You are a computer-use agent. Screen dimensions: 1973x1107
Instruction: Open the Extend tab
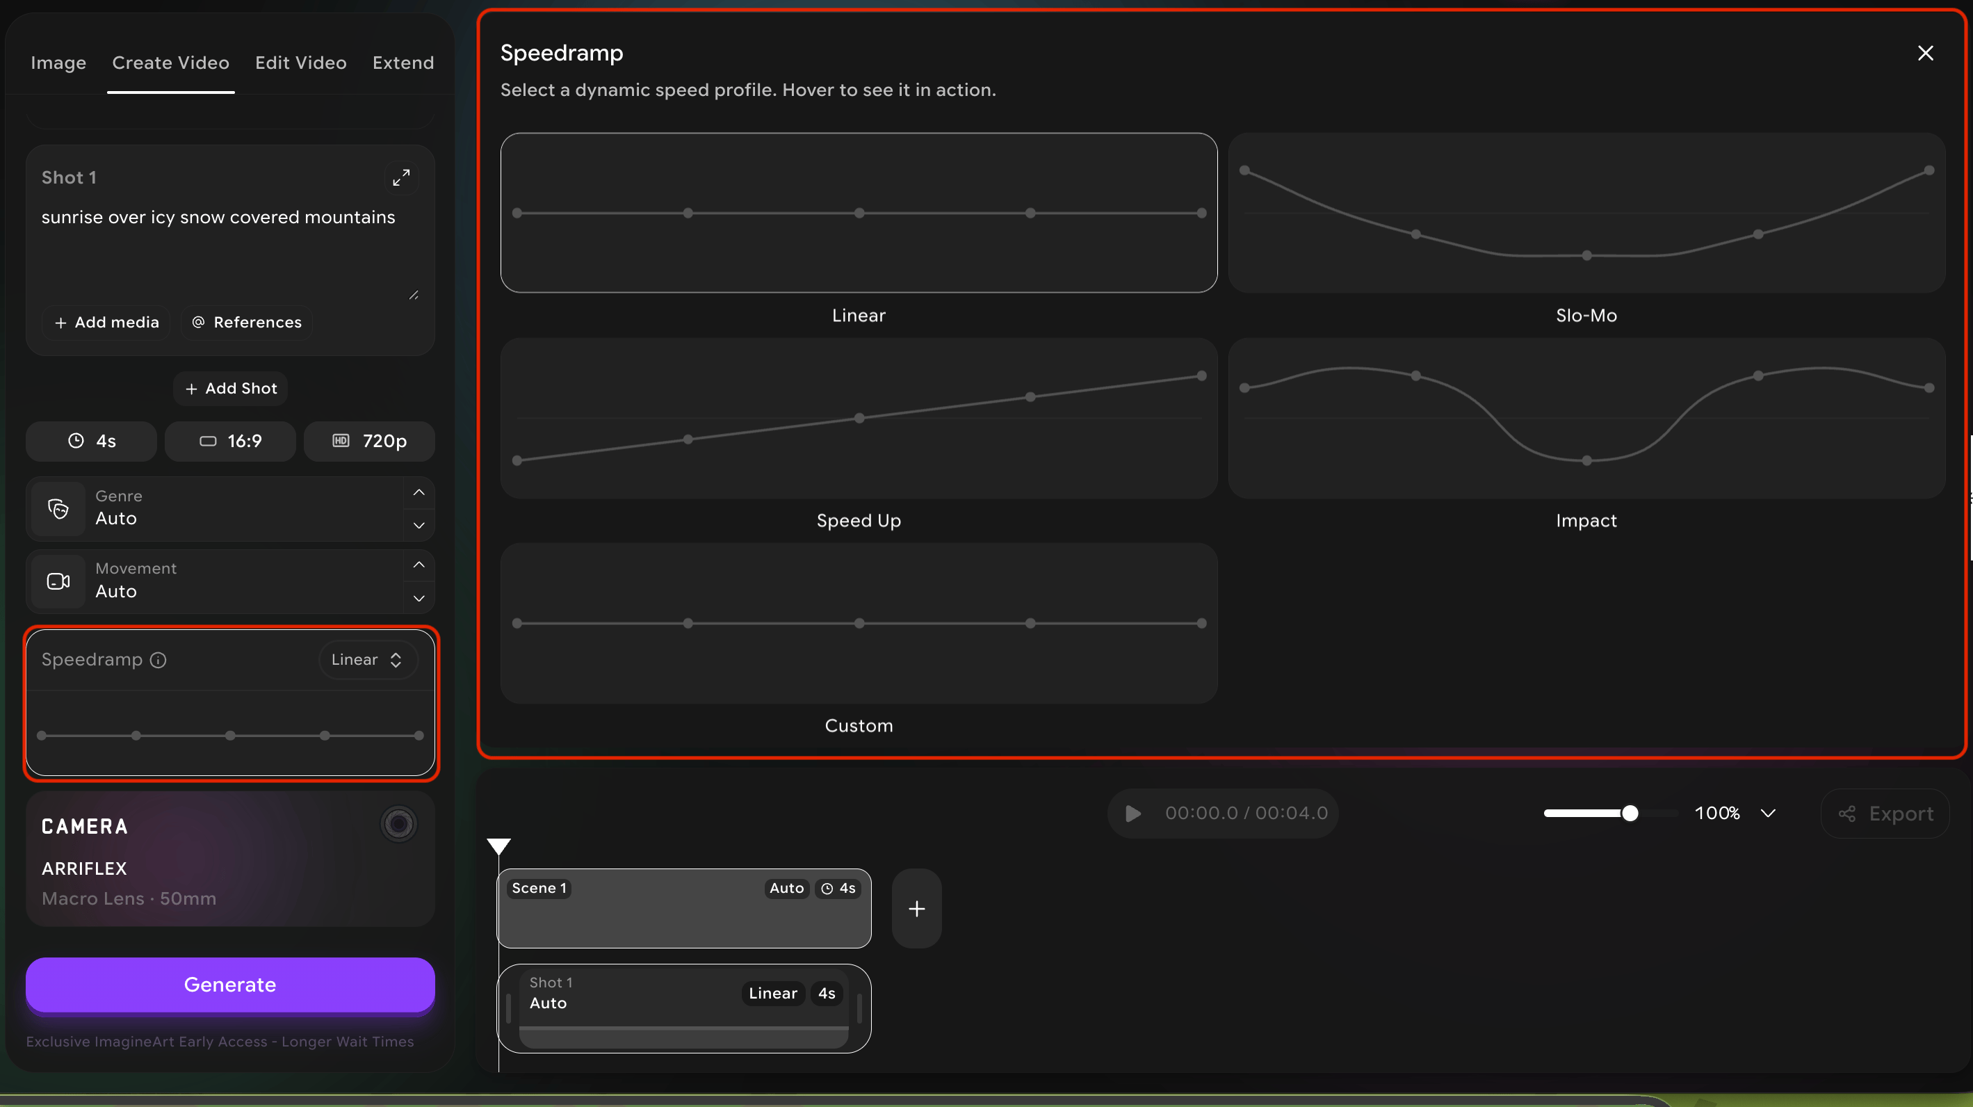403,63
